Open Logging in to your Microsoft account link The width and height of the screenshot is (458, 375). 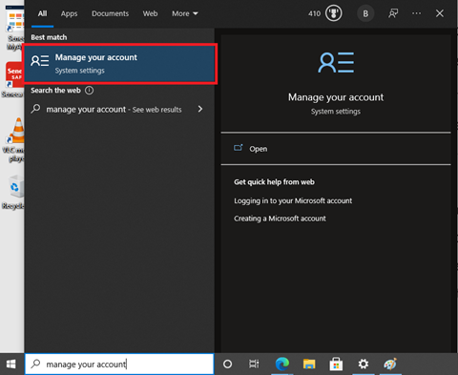click(293, 200)
